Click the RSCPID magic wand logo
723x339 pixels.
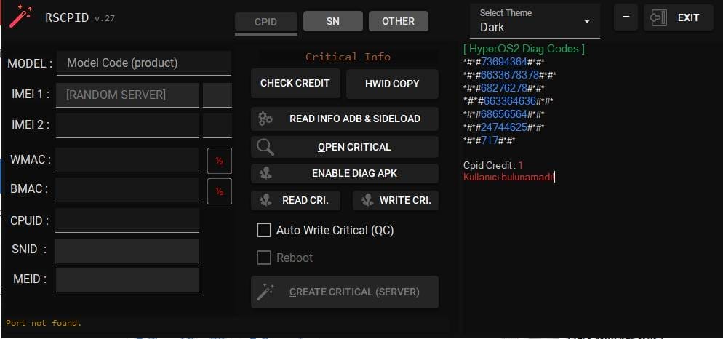click(x=20, y=17)
